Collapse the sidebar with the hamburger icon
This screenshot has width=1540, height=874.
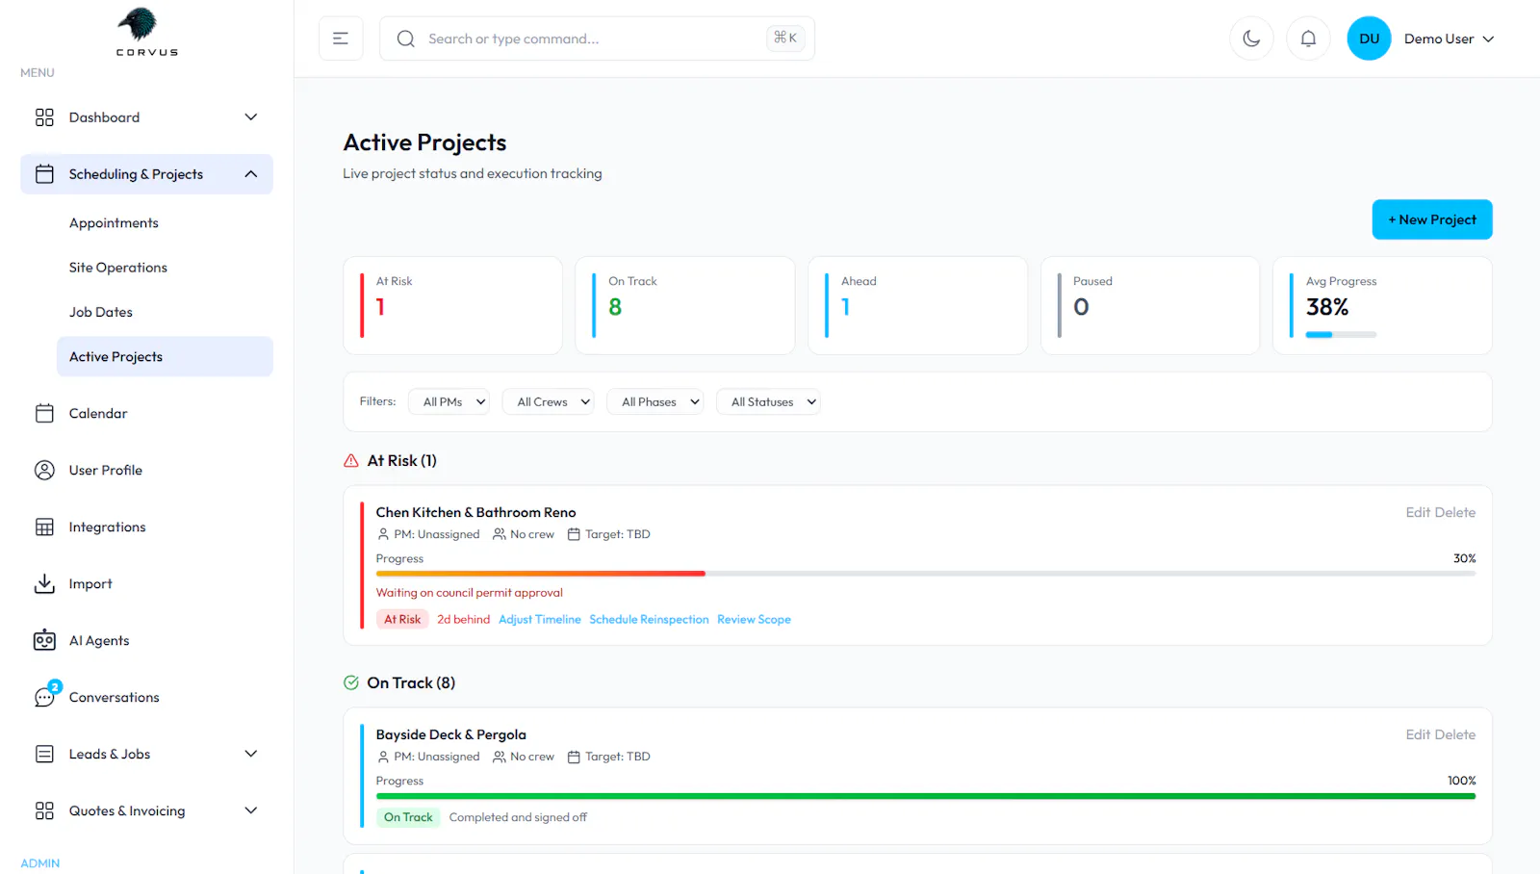pos(341,39)
